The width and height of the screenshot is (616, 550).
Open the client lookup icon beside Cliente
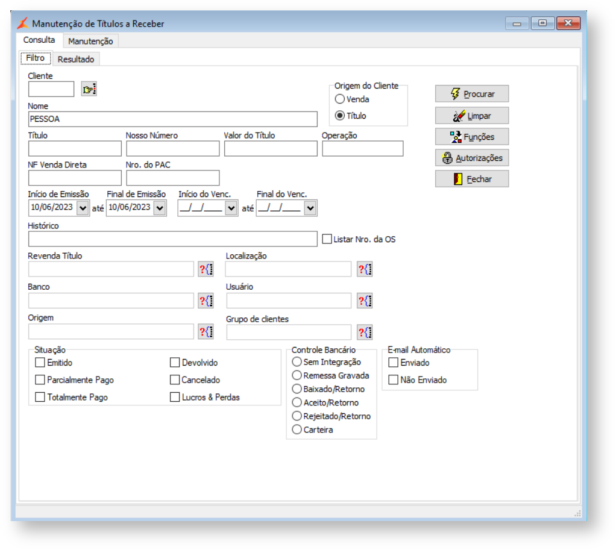click(89, 89)
